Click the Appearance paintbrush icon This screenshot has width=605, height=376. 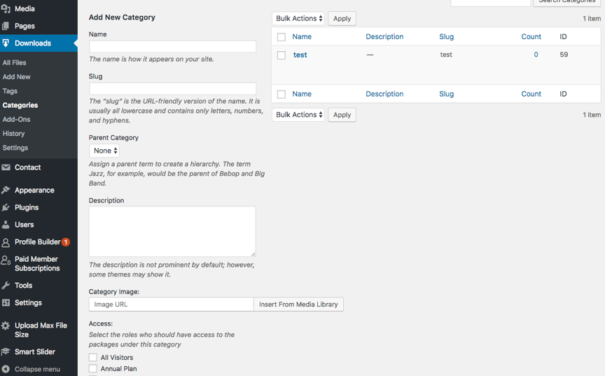(x=6, y=190)
